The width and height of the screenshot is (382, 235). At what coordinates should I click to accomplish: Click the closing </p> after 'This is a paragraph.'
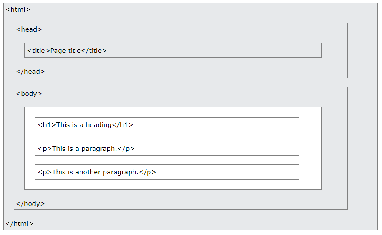point(126,149)
